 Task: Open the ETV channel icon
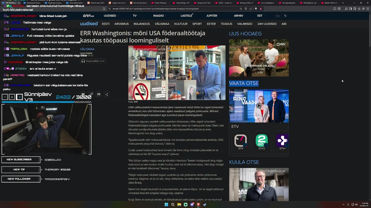point(241,142)
